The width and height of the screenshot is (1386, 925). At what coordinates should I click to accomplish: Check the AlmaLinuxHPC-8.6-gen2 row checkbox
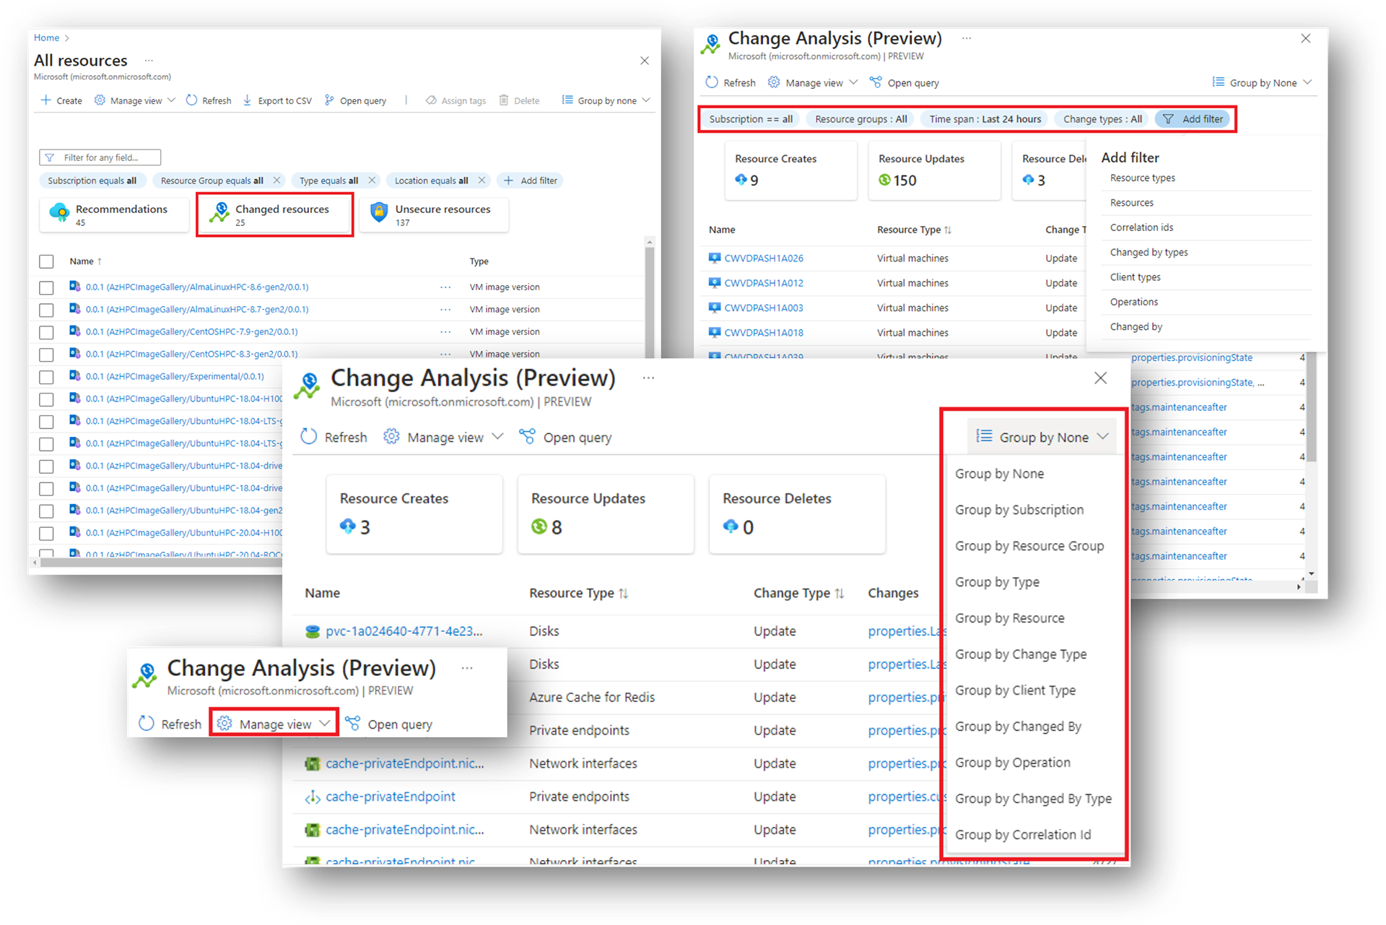(x=46, y=287)
